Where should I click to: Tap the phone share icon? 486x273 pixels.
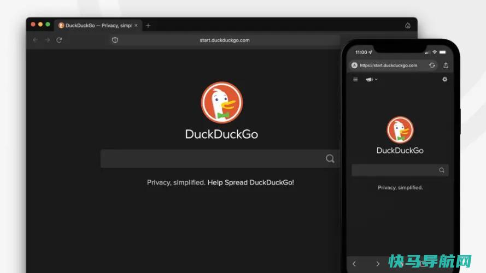point(446,66)
